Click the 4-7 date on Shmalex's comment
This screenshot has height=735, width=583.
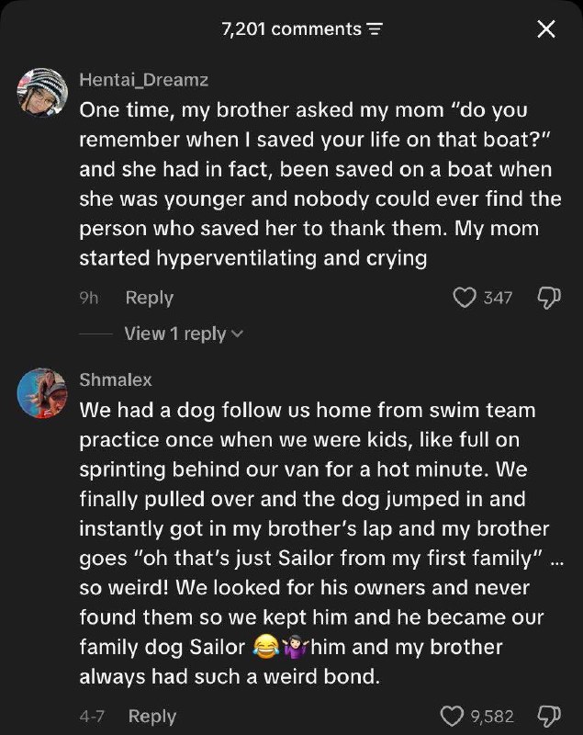tap(89, 716)
